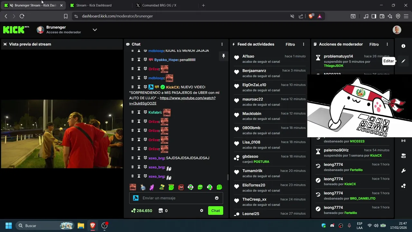Open the browser hamburger main menu
The image size is (412, 232).
[406, 16]
